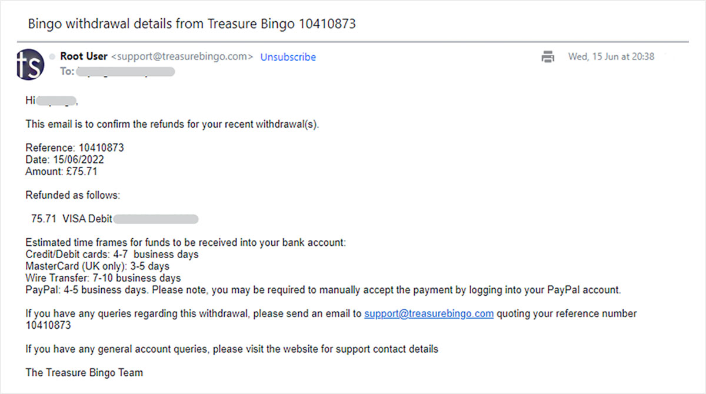Click the Refunded as follows text

click(72, 195)
